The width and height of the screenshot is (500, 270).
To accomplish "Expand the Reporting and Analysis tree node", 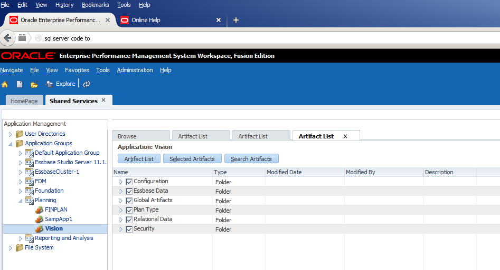I will [x=21, y=238].
